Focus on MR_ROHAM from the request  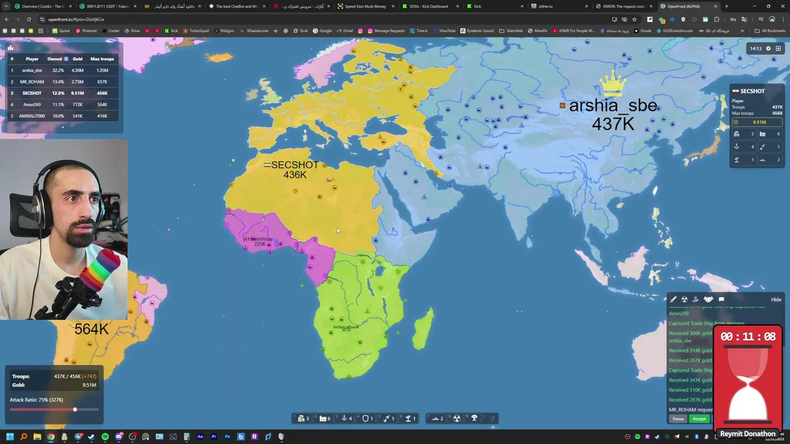(678, 419)
